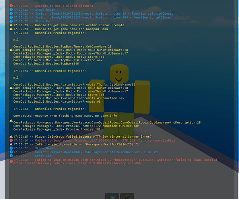
Task: Click the assetdelivery.roblox.com URL line
Action: click(77, 163)
